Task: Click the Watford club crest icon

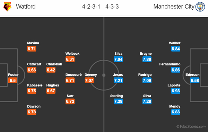Action: [7, 7]
